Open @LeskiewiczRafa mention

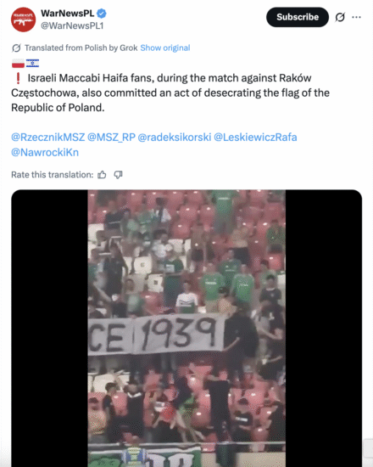tap(255, 138)
